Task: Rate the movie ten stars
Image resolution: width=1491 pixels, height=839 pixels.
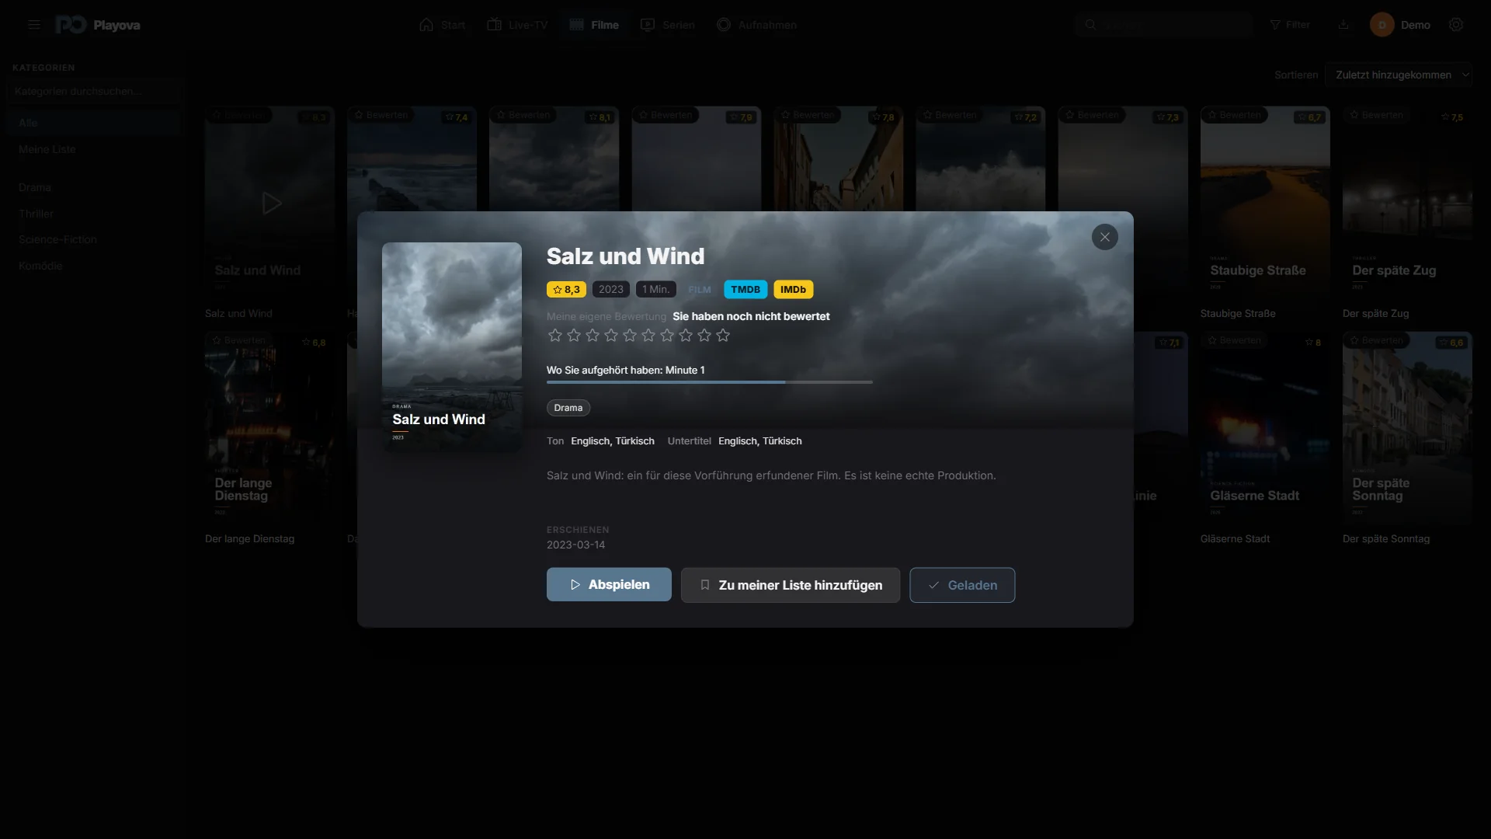Action: coord(723,335)
